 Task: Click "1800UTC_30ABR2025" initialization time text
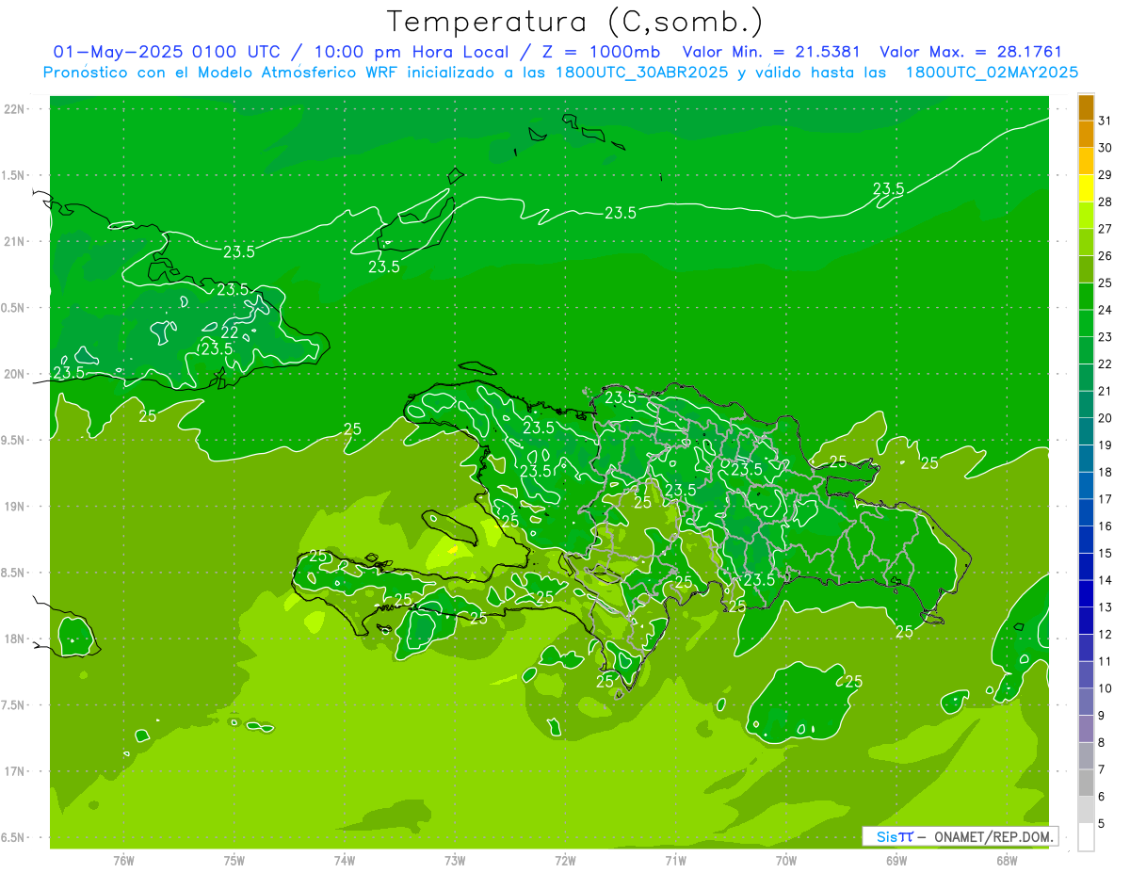640,73
